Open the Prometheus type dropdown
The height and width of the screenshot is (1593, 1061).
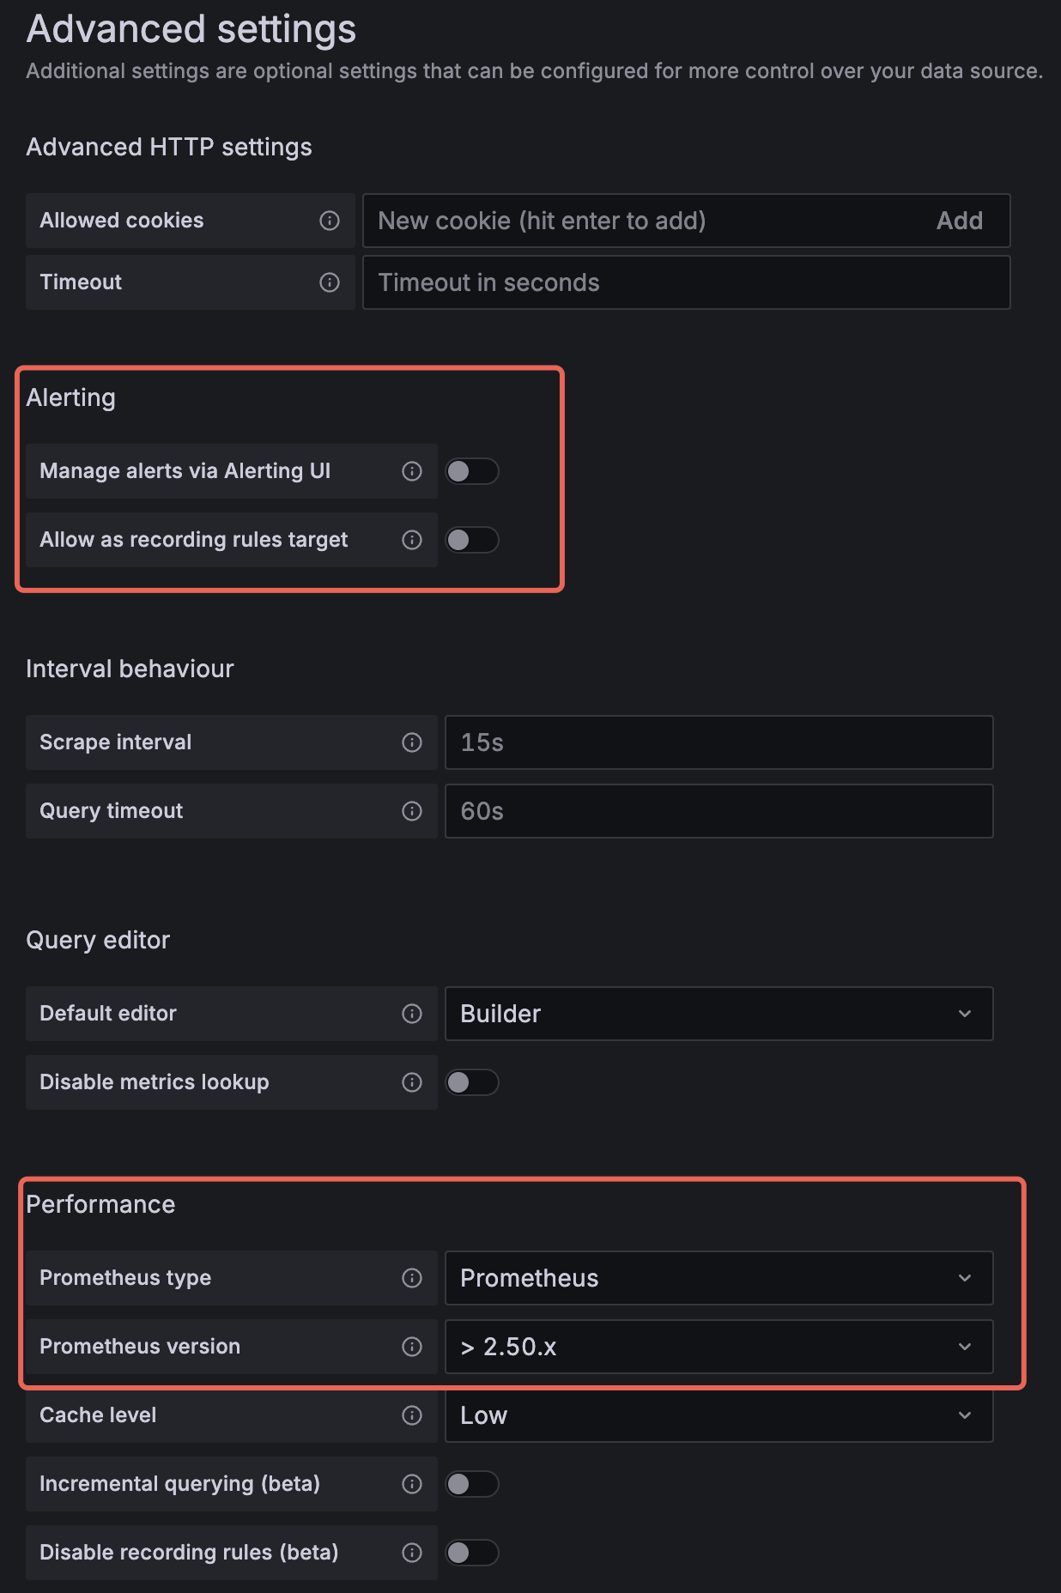718,1278
